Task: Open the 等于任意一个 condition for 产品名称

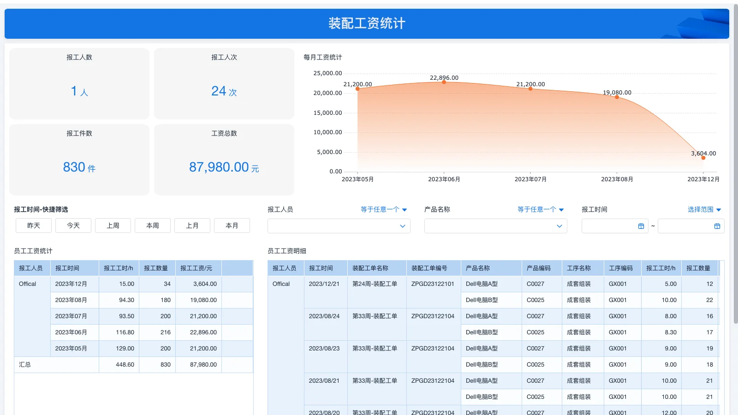Action: click(x=537, y=209)
